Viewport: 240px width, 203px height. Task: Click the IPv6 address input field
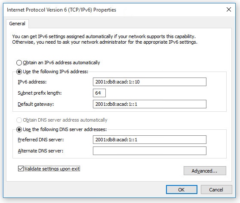[x=150, y=82]
